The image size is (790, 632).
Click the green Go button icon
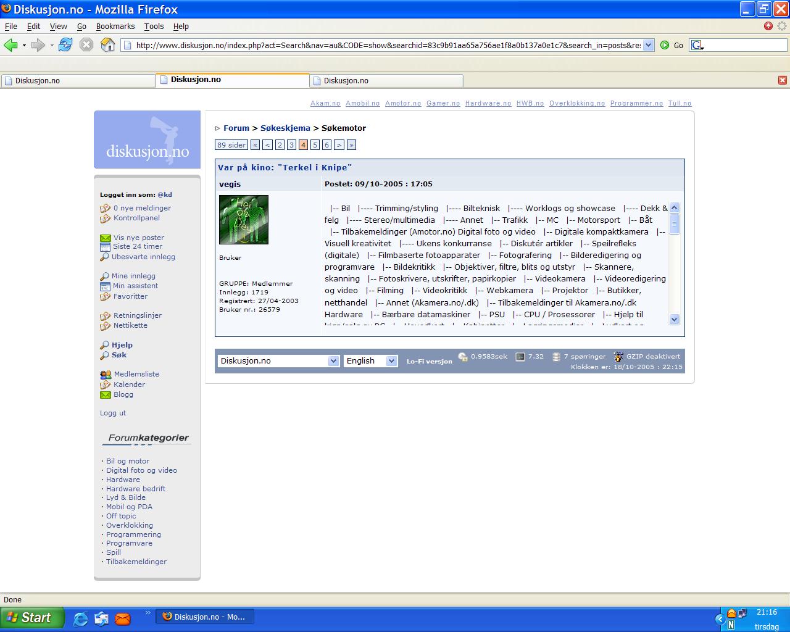(x=665, y=45)
